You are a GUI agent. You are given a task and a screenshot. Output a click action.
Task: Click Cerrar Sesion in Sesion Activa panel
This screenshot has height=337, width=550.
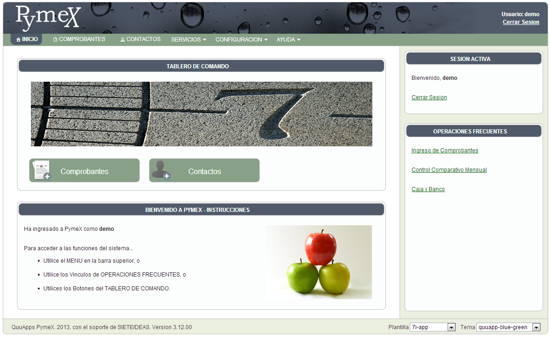click(429, 97)
